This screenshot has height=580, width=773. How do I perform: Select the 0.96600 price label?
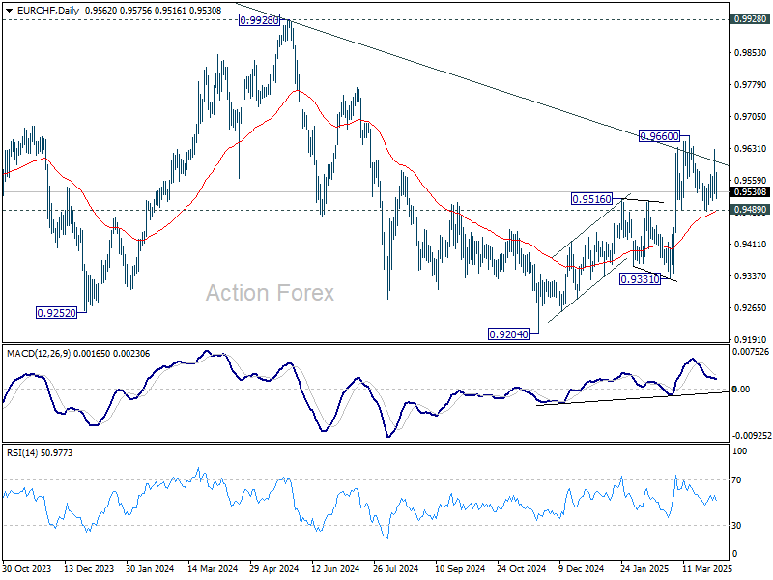click(x=660, y=135)
